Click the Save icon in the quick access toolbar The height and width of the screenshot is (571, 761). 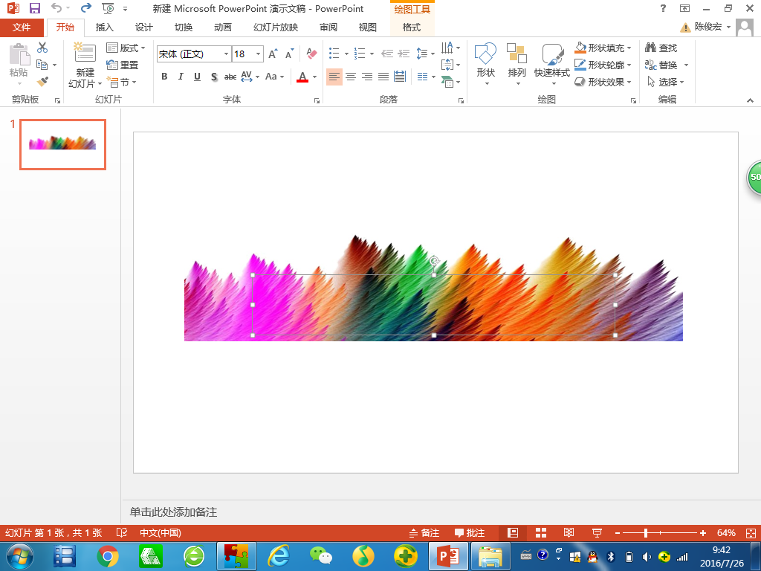tap(34, 8)
